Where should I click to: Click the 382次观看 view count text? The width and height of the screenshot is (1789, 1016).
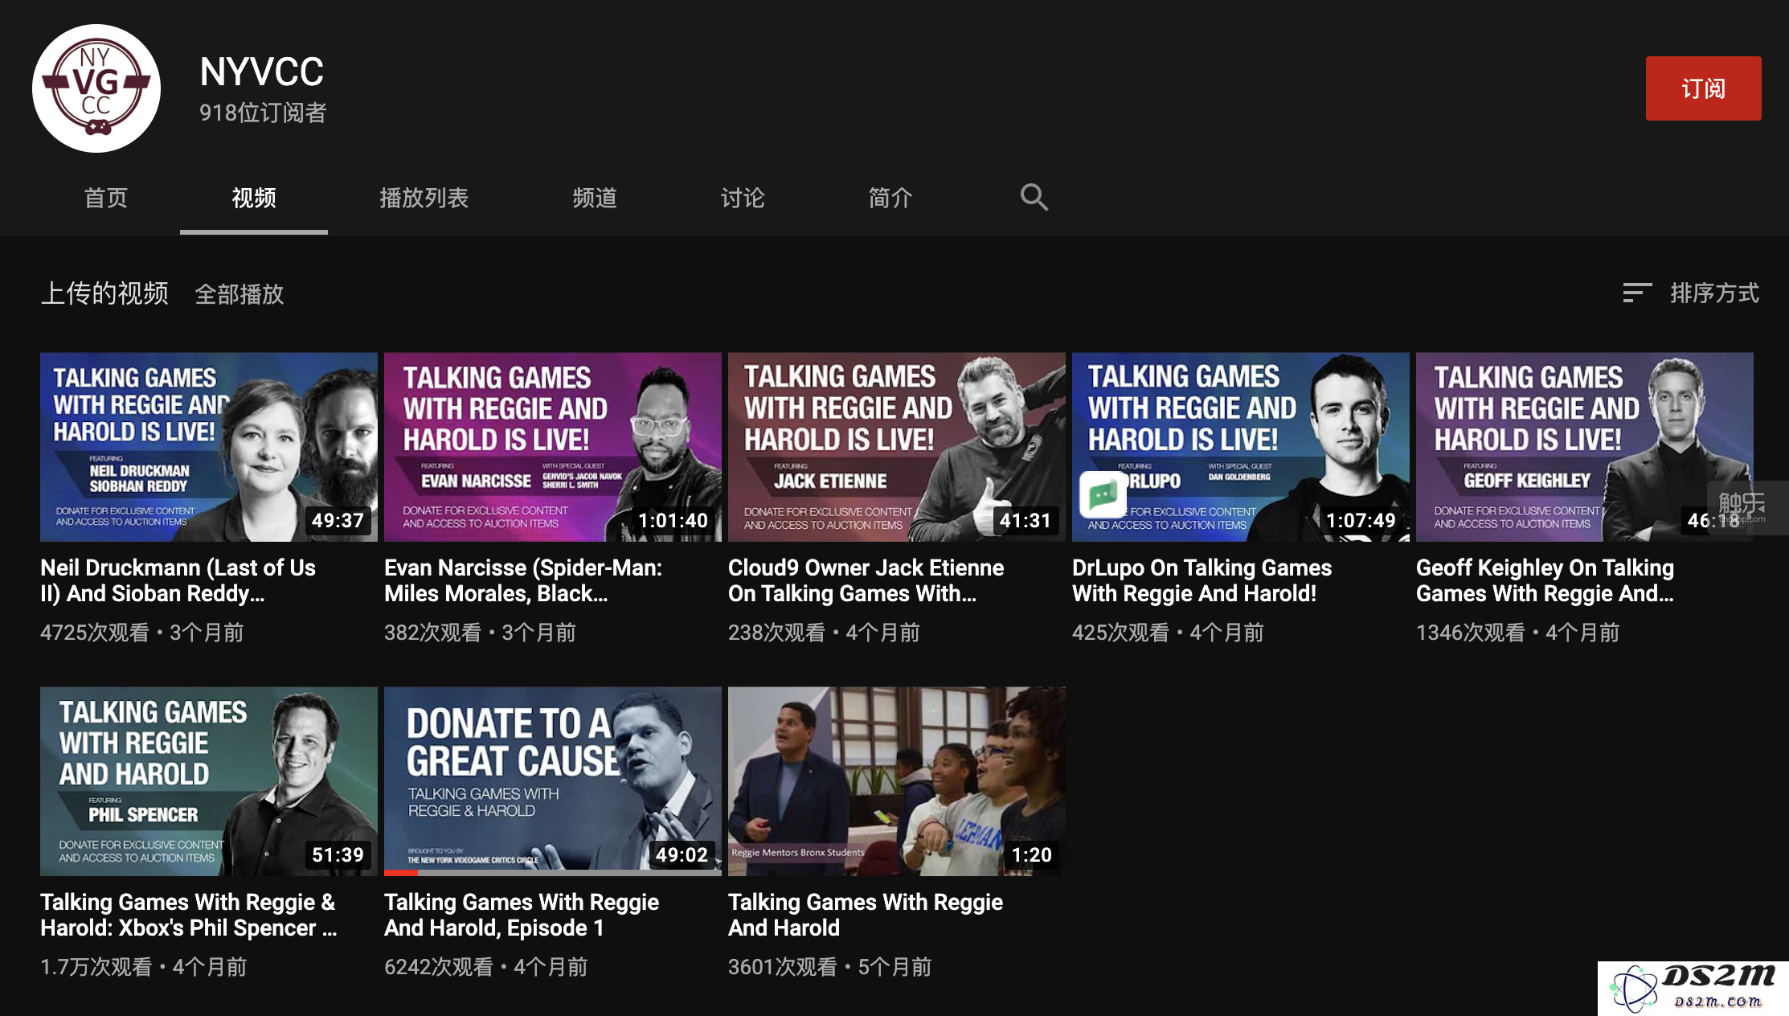click(x=432, y=633)
